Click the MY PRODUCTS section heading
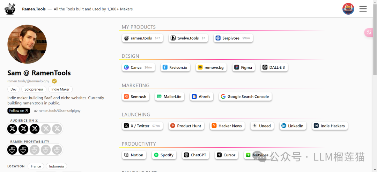This screenshot has width=377, height=172. point(139,27)
